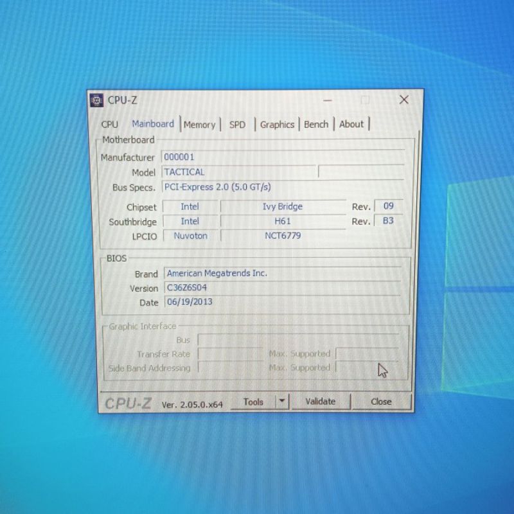The width and height of the screenshot is (514, 514).
Task: Select the Model field showing TACTICAL
Action: pos(239,172)
